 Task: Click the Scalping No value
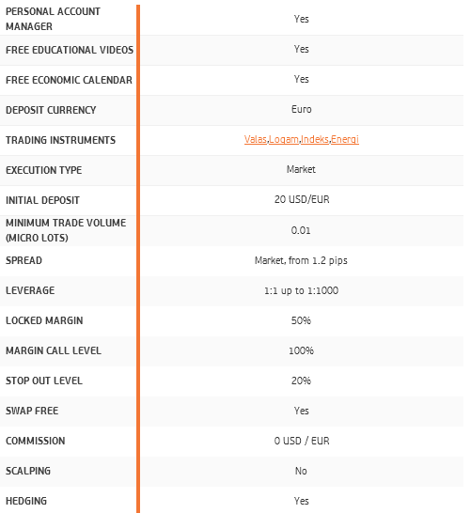pos(301,471)
